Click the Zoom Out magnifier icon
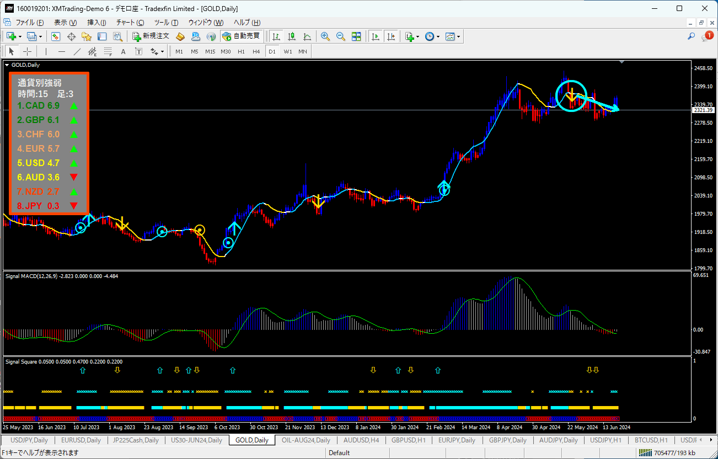Image resolution: width=718 pixels, height=459 pixels. tap(340, 36)
